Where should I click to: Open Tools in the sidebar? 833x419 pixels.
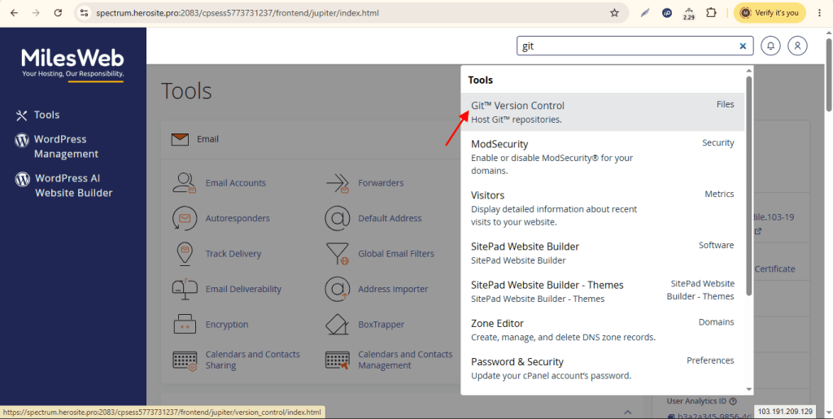click(46, 115)
